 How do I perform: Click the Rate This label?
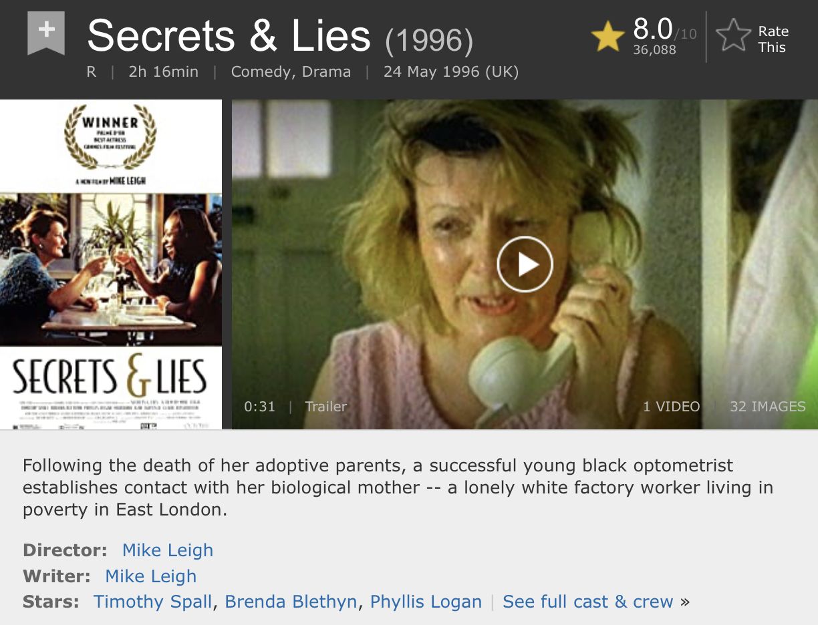(773, 39)
